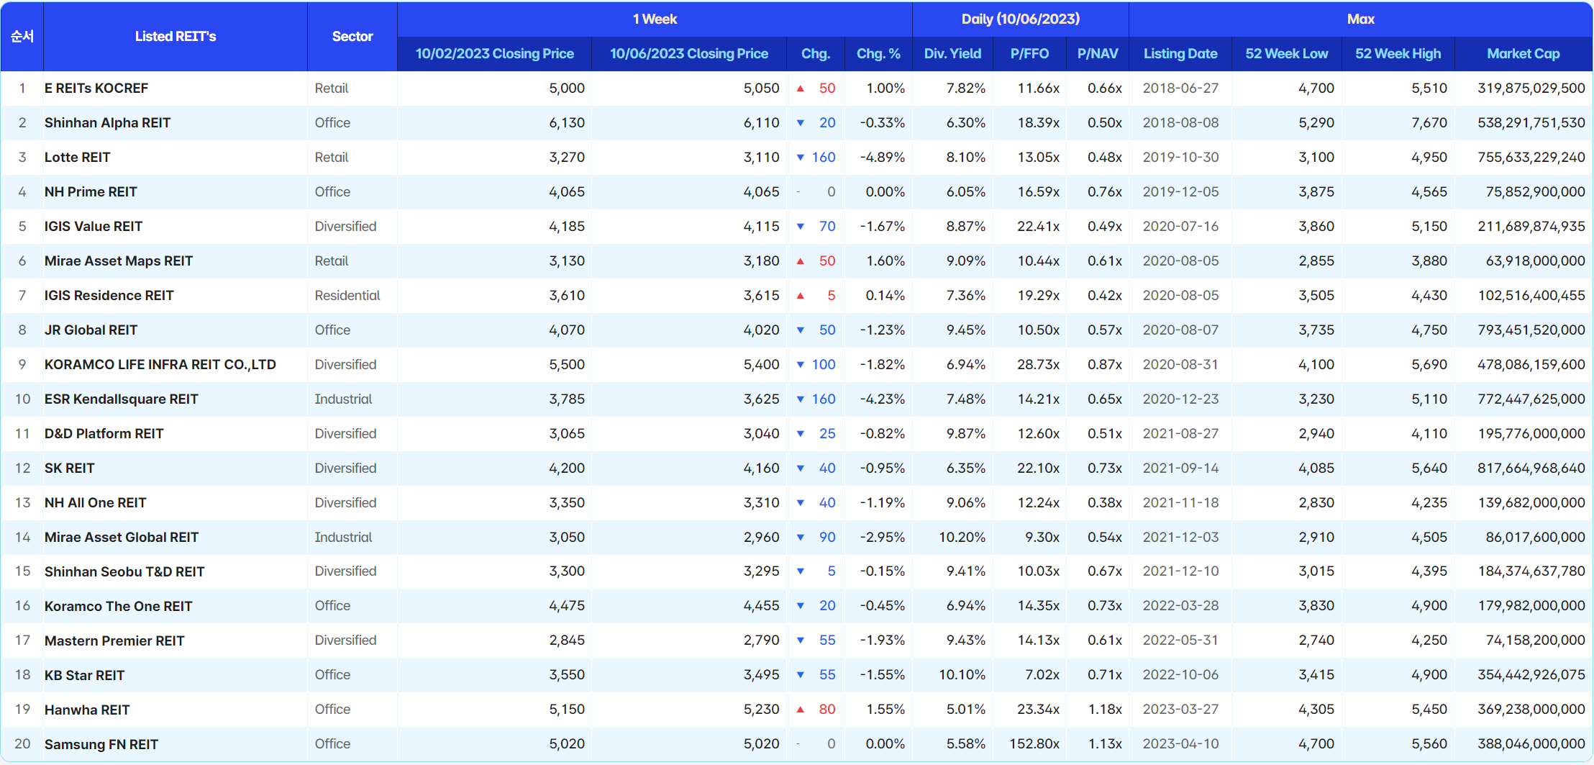Viewport: 1594px width, 765px height.
Task: Click Shinhan Alpha REIT's 52 week high 7,670
Action: point(1429,123)
